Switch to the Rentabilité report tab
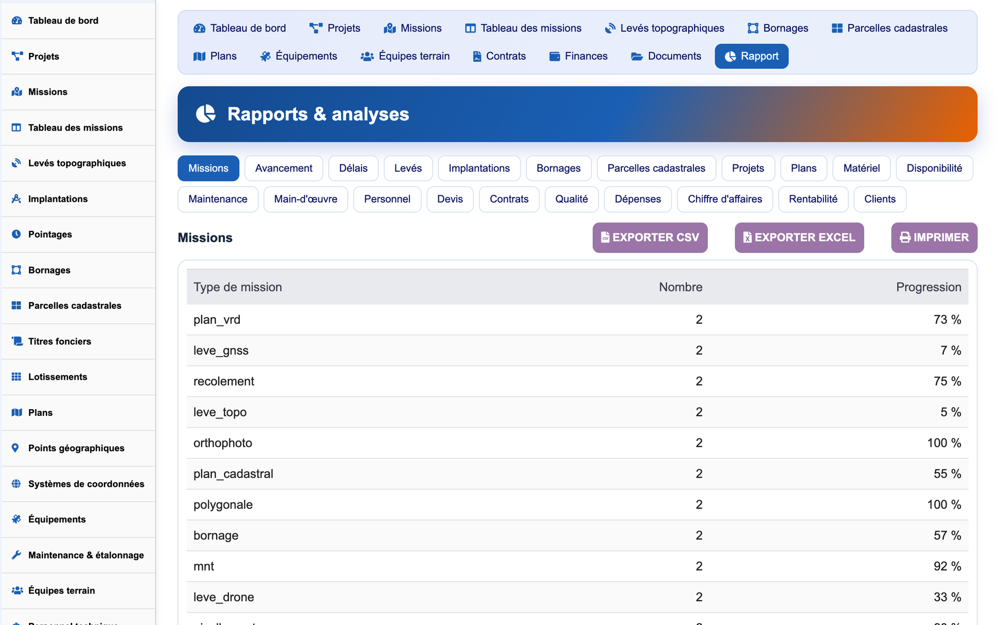The width and height of the screenshot is (1001, 625). pyautogui.click(x=813, y=199)
